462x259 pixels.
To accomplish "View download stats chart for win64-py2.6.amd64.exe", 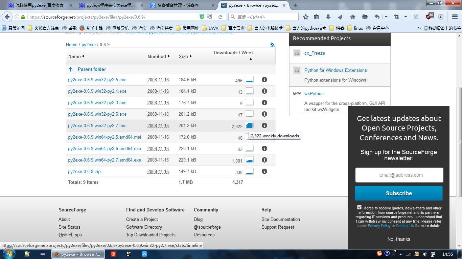I will [249, 149].
